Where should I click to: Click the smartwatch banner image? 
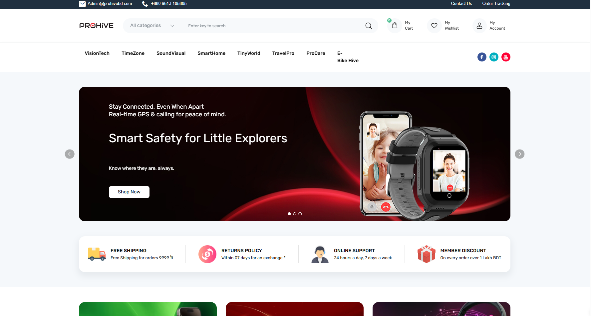pos(415,165)
